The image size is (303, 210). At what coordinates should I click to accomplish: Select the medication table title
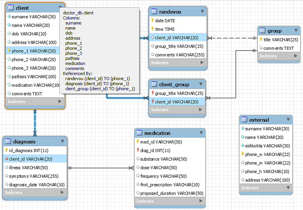pos(157,133)
